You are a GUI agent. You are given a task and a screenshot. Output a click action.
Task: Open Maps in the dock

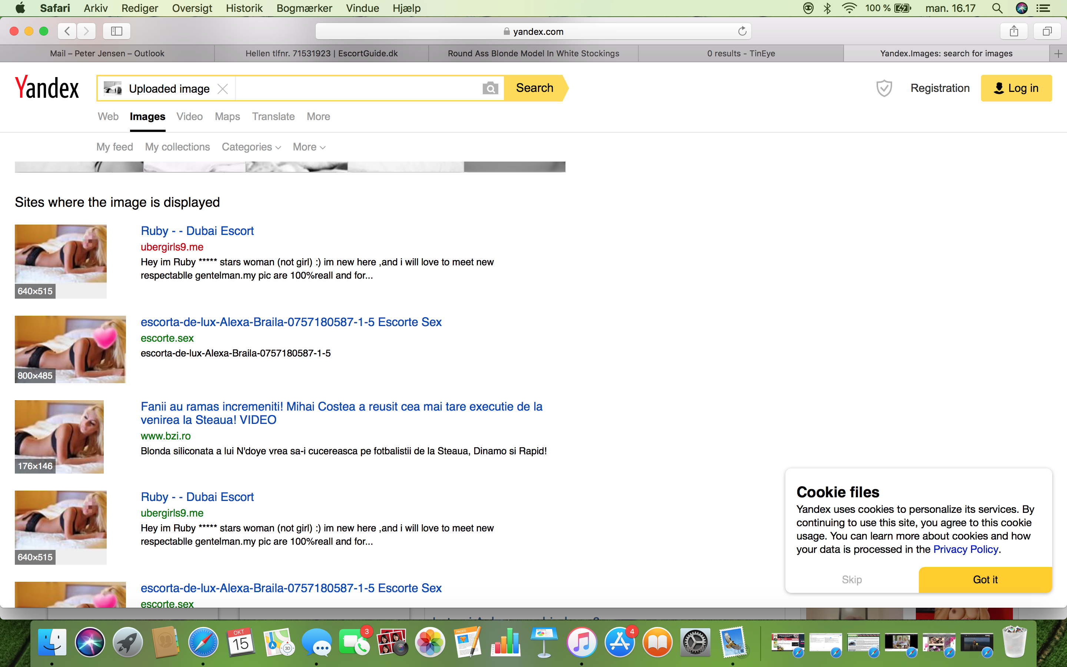(279, 642)
